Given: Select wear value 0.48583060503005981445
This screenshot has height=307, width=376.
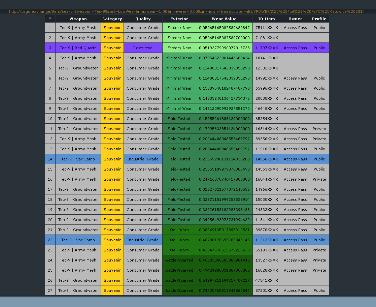Looking at the screenshot, I should tap(224, 260).
